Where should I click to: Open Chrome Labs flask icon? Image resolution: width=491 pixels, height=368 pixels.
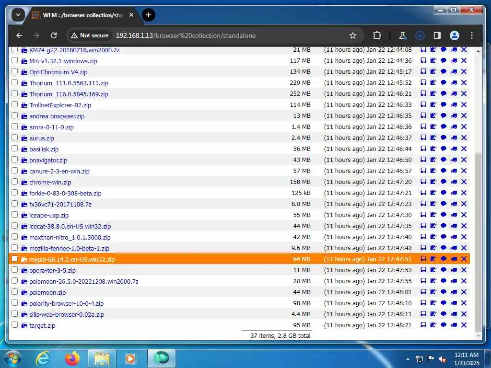[x=402, y=35]
